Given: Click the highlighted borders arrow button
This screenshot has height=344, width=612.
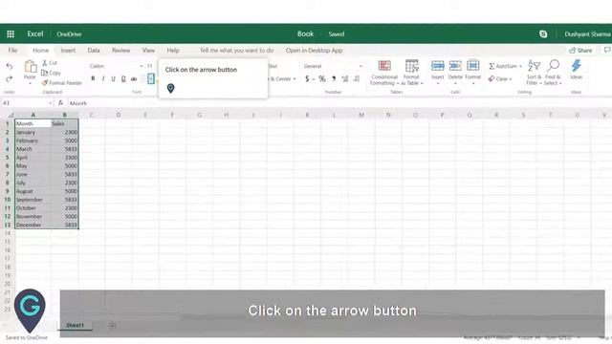Looking at the screenshot, I should tap(151, 78).
